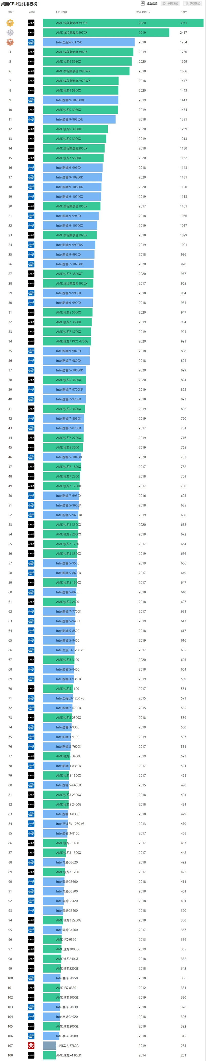Open the AMD线程撕裂者3970X entry
Image resolution: width=206 pixels, height=1061 pixels.
[x=71, y=33]
